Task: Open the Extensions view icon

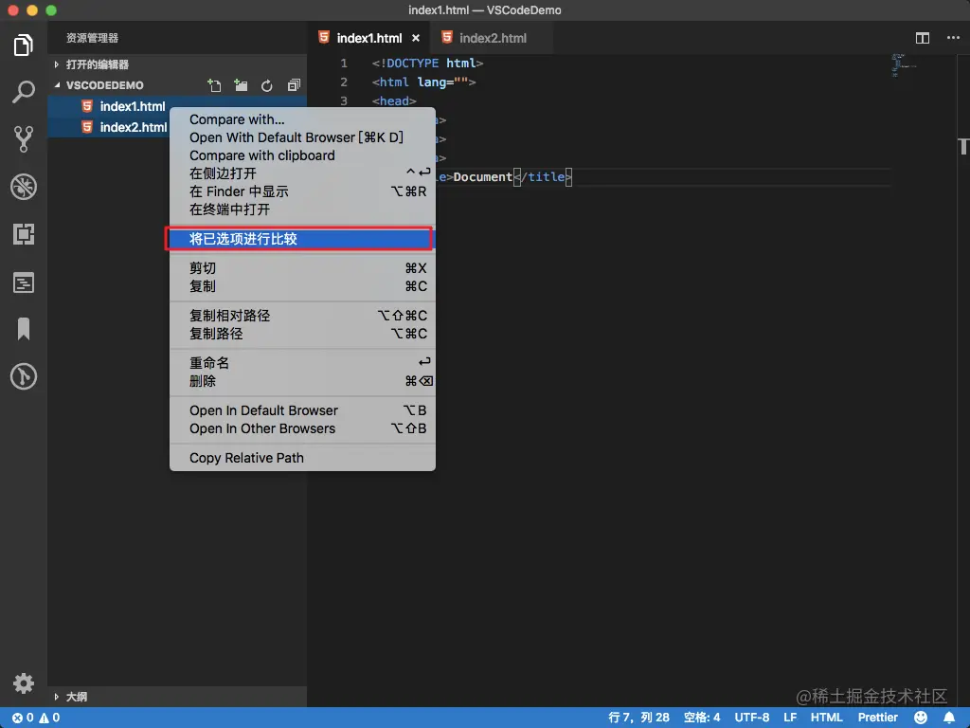Action: (x=24, y=235)
